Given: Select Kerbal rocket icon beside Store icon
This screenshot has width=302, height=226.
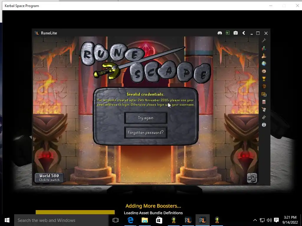Looking at the screenshot, I should click(174, 220).
